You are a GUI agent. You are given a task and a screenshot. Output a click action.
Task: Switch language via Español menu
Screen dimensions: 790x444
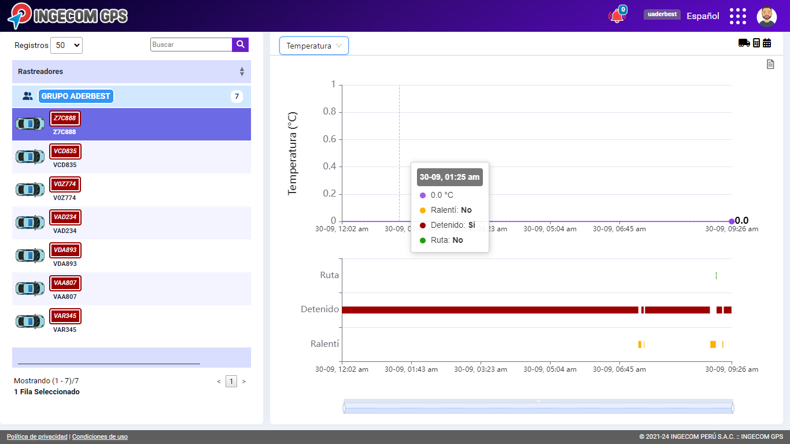[703, 16]
